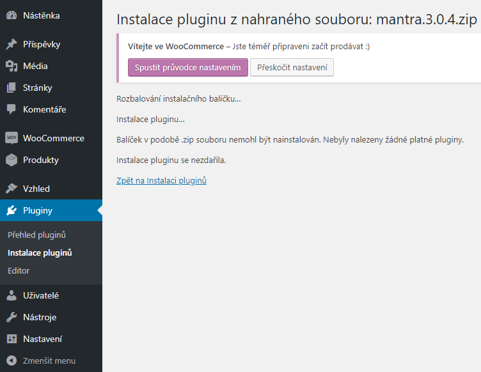Click the Nástěnka dashboard gauge icon
This screenshot has width=481, height=372.
pos(12,15)
